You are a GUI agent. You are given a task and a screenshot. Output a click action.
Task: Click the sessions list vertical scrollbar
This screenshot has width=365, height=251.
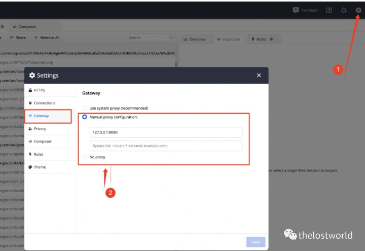point(176,64)
